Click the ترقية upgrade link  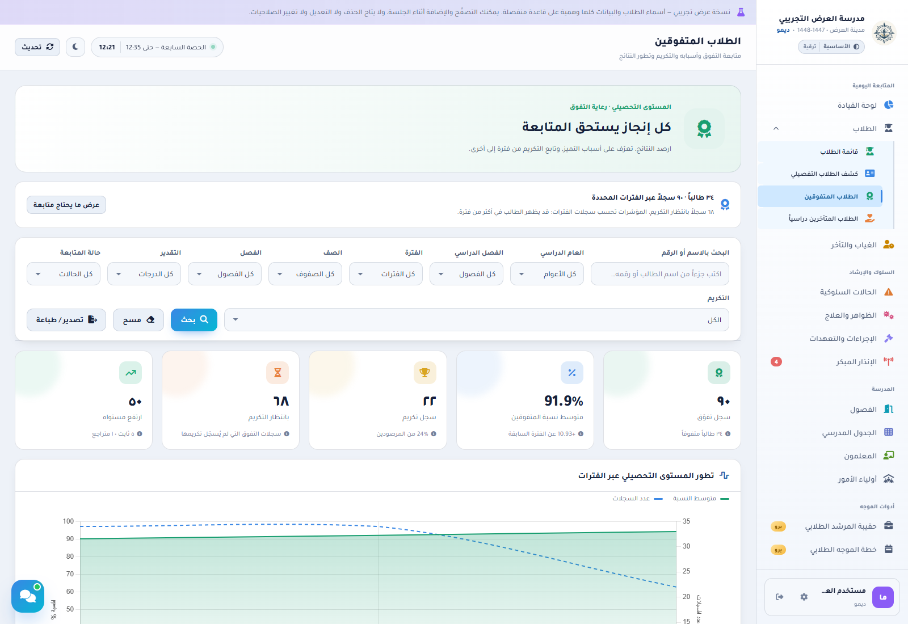pyautogui.click(x=810, y=47)
